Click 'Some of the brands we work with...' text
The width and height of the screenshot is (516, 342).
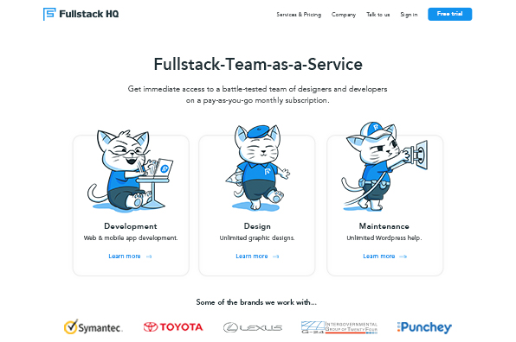coord(256,302)
